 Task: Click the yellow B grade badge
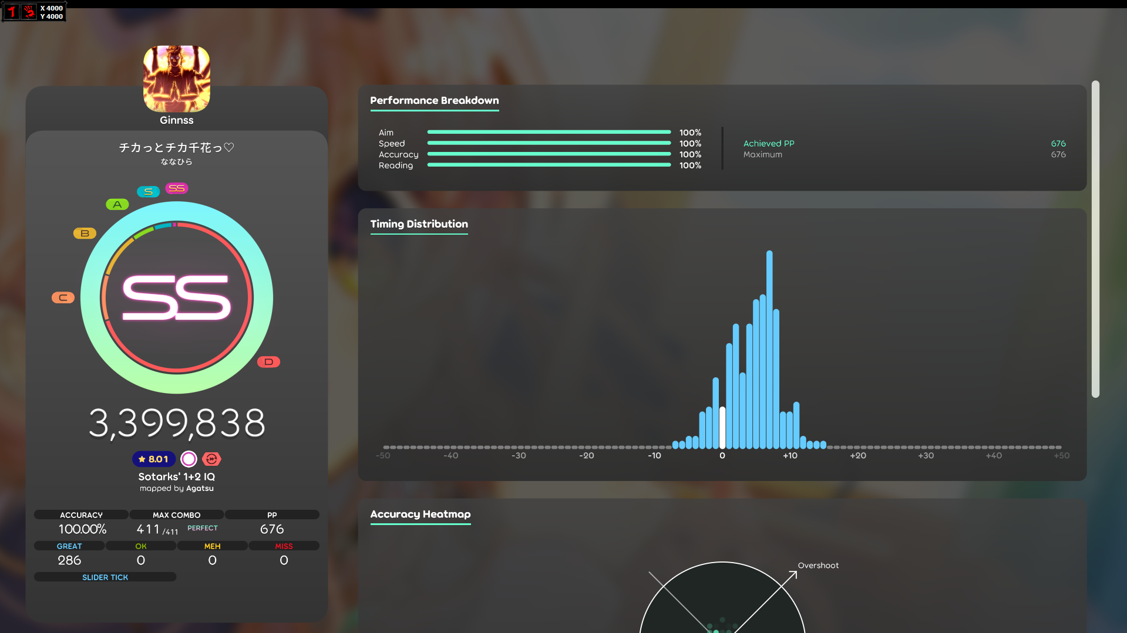click(85, 233)
